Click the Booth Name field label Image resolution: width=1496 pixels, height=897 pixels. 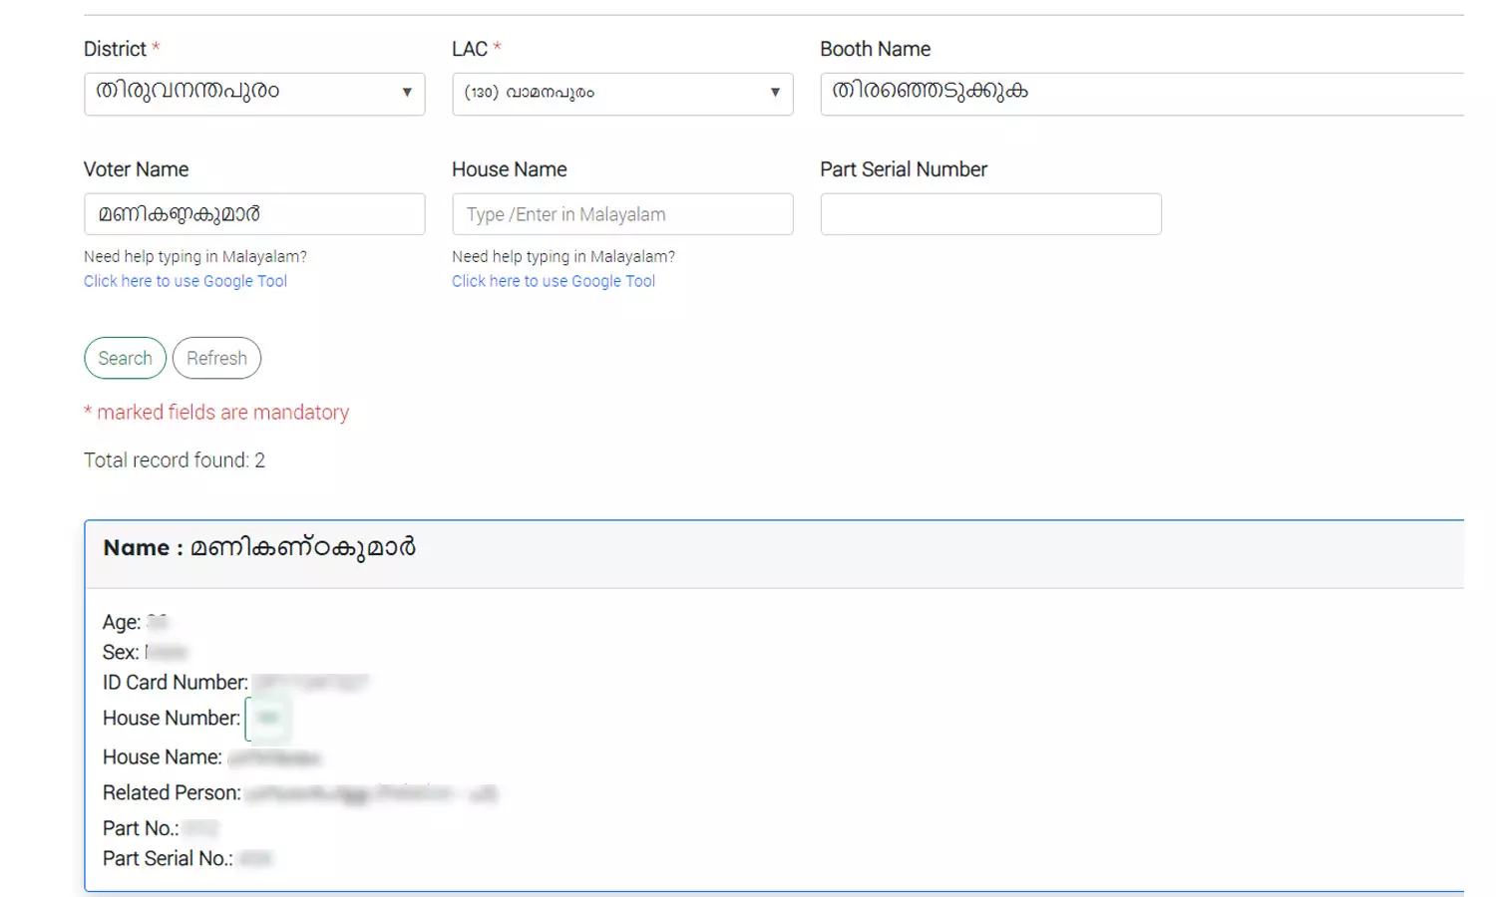click(x=875, y=49)
